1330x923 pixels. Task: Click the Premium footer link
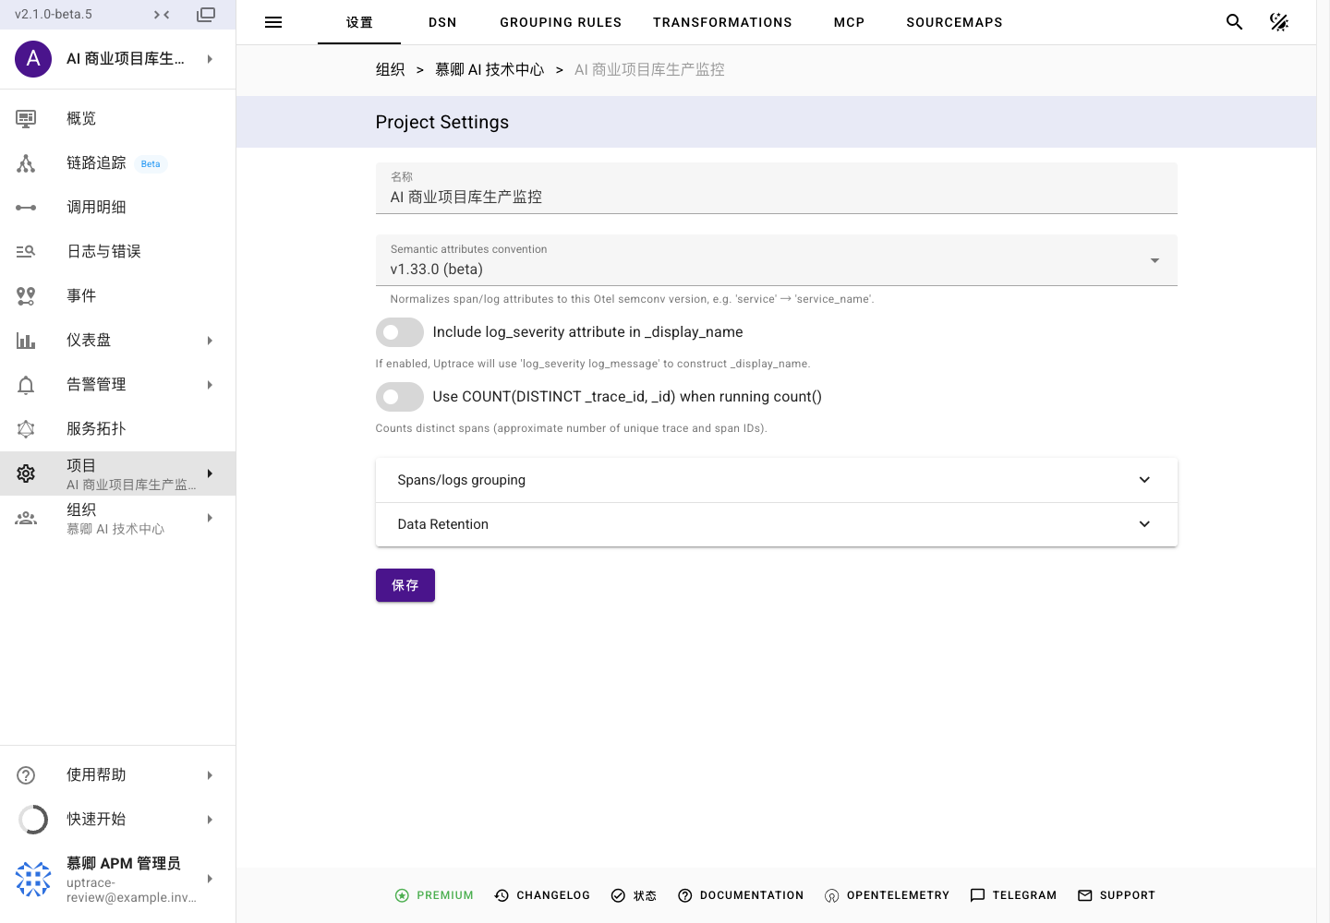pos(434,895)
